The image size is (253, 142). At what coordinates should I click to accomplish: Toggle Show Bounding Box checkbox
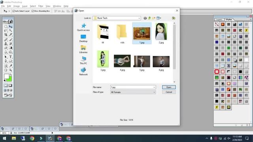click(x=32, y=11)
